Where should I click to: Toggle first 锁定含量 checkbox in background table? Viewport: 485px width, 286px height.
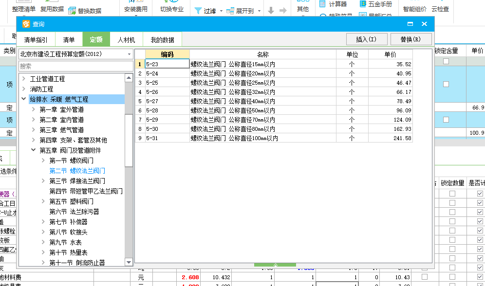[446, 61]
